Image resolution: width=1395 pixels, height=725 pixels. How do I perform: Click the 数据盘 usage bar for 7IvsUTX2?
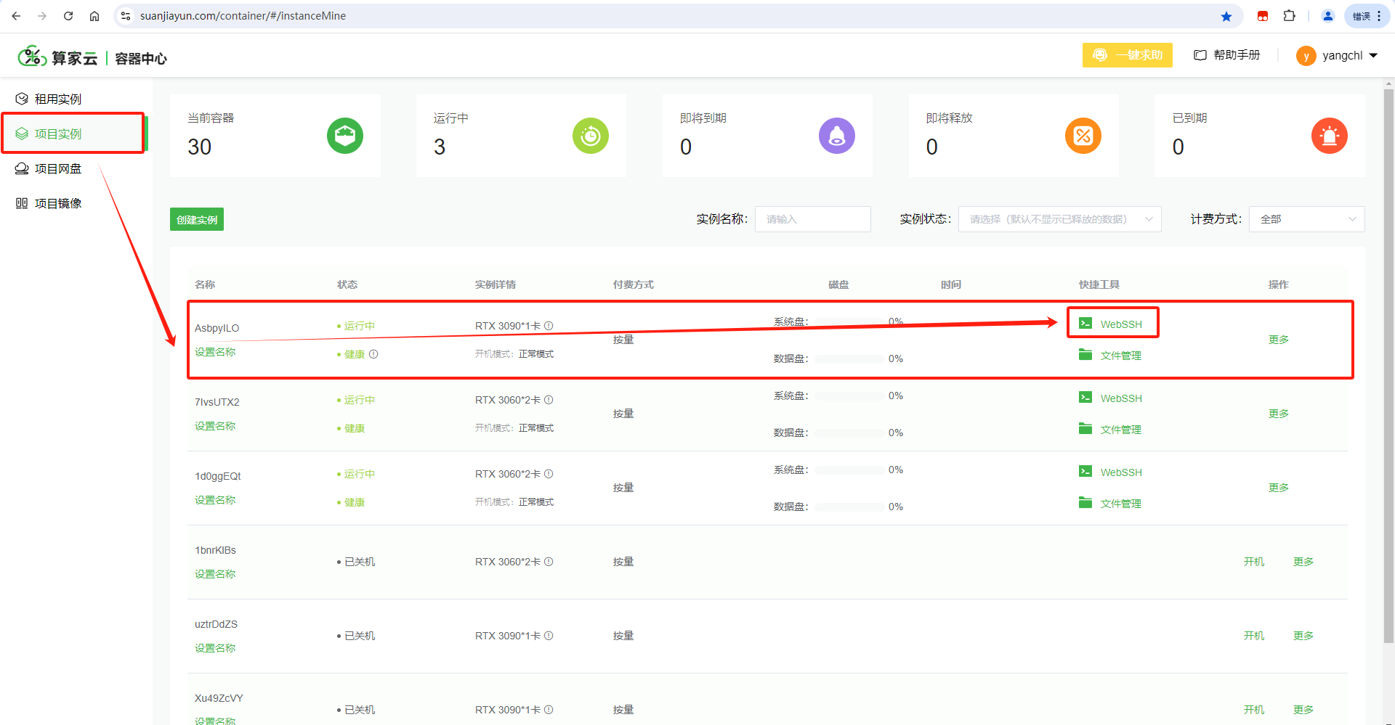point(850,433)
